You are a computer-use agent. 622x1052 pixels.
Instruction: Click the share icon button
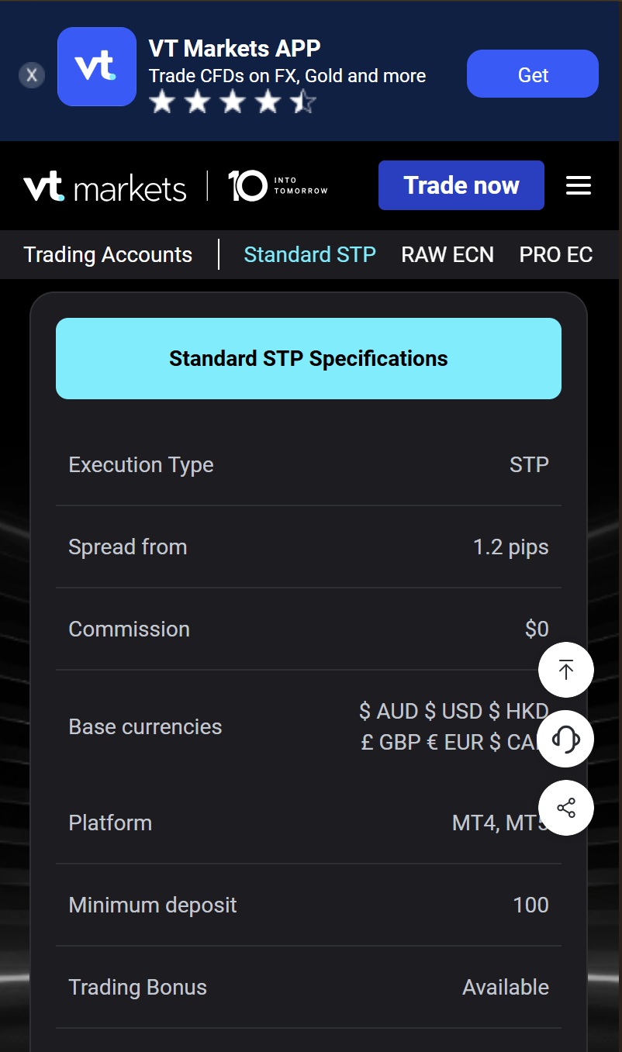[566, 808]
